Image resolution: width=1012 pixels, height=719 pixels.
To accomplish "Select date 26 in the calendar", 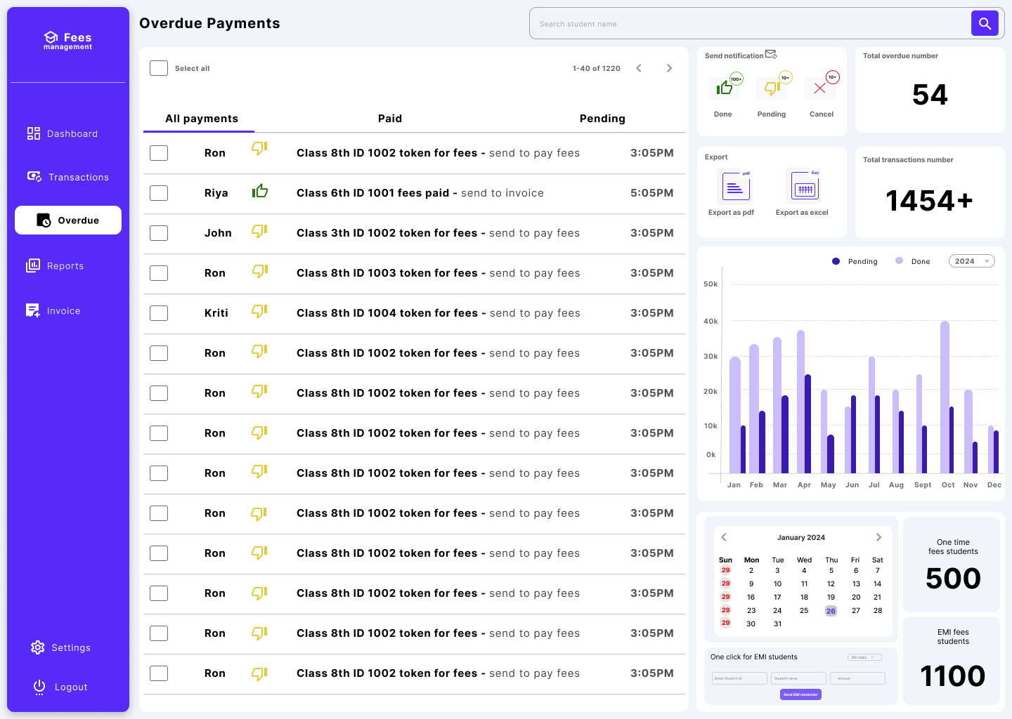I will [831, 611].
